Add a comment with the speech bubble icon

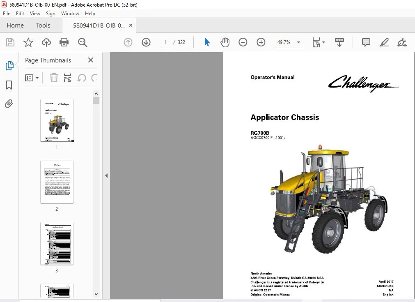[x=366, y=42]
